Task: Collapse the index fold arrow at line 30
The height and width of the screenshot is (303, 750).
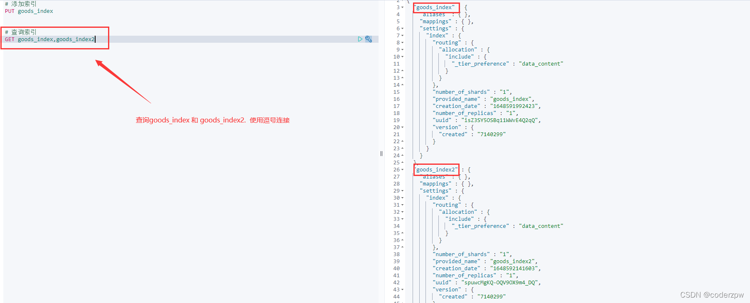Action: (403, 198)
